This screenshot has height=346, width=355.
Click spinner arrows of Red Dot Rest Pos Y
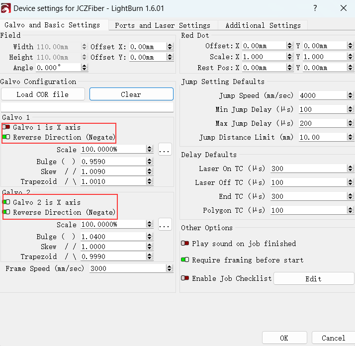[350, 68]
